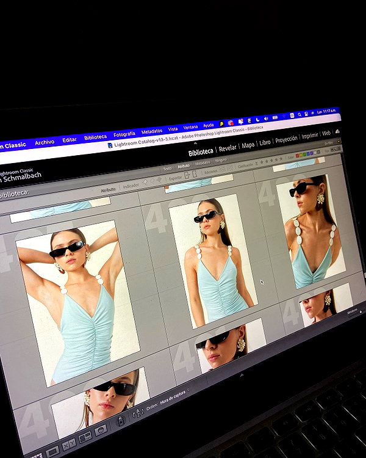This screenshot has height=458, width=366.
Task: Switch to Loupe view in the toolbar
Action: coord(52,452)
